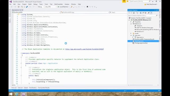Click the Visual Studio logo icon
The image size is (170, 96).
pyautogui.click(x=11, y=2)
